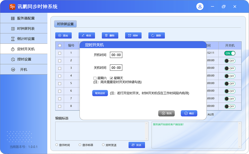Viewport: 249px width, 154px height.
Task: Tick the select-all checkbox in table header
Action: point(60,45)
